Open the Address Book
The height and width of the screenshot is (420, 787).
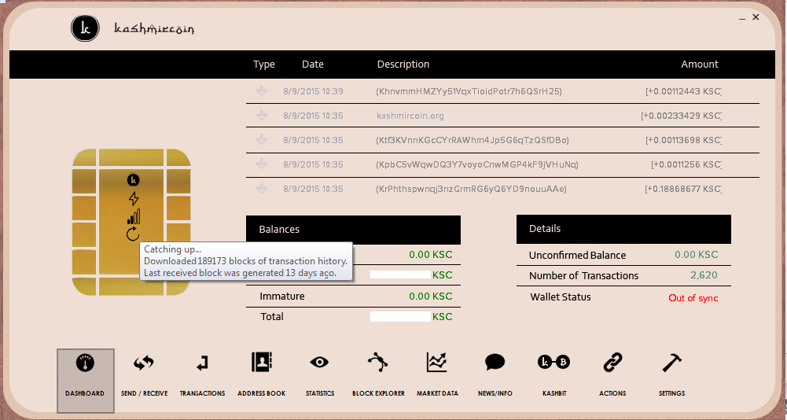(x=262, y=374)
